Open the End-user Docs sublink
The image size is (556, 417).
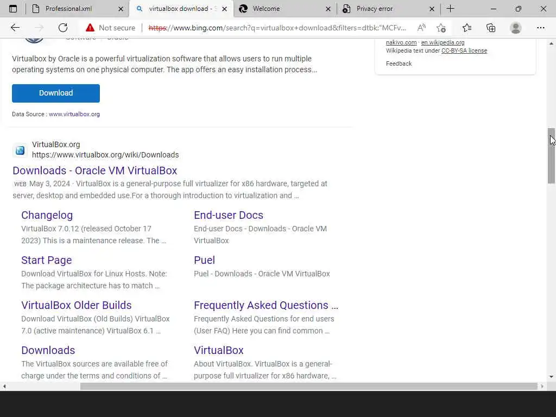(x=229, y=215)
